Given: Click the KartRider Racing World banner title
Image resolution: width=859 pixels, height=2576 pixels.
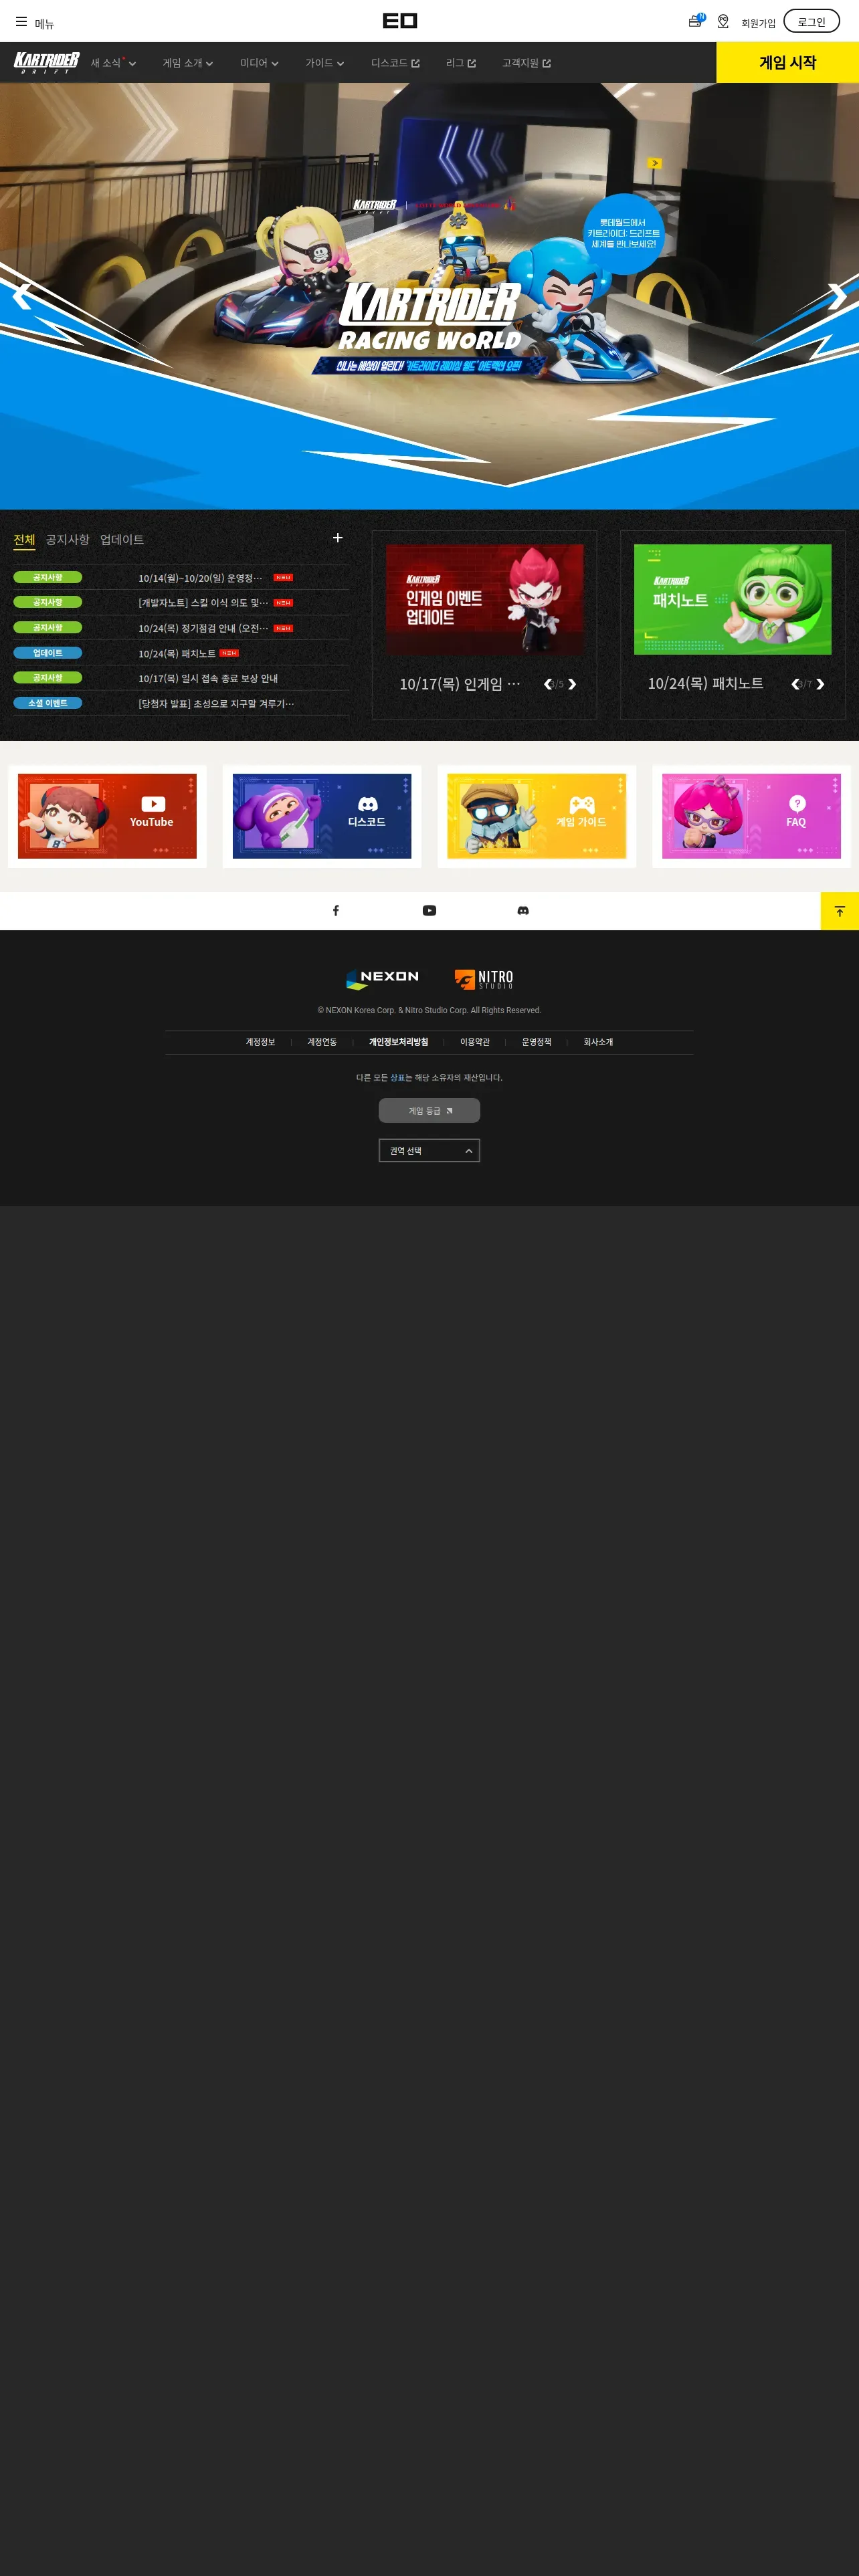Looking at the screenshot, I should 430,317.
